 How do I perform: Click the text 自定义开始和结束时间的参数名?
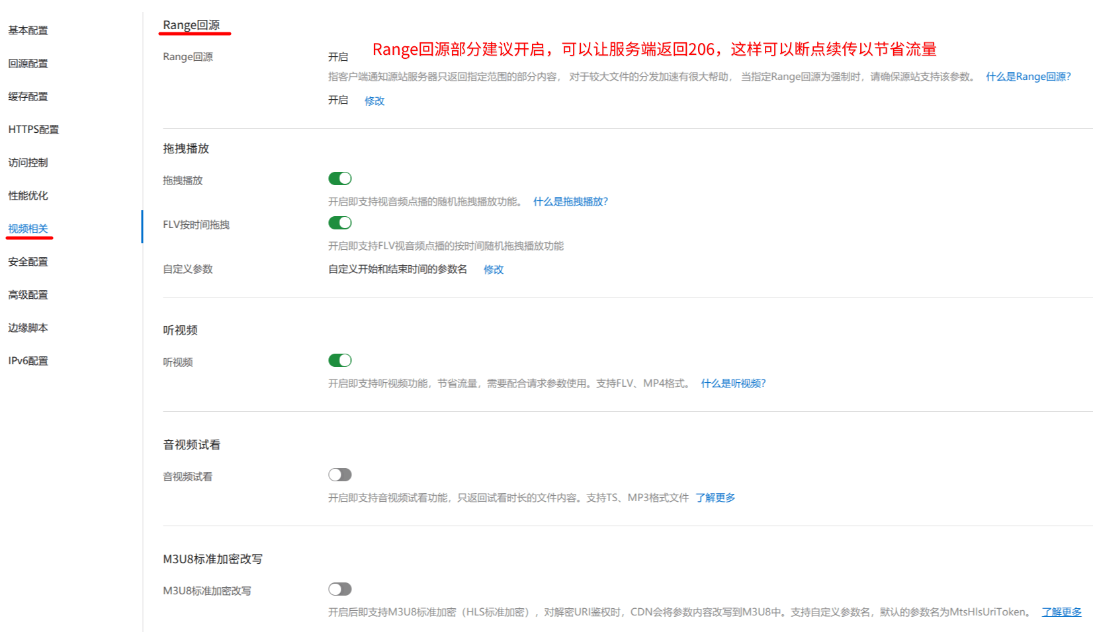pos(398,269)
